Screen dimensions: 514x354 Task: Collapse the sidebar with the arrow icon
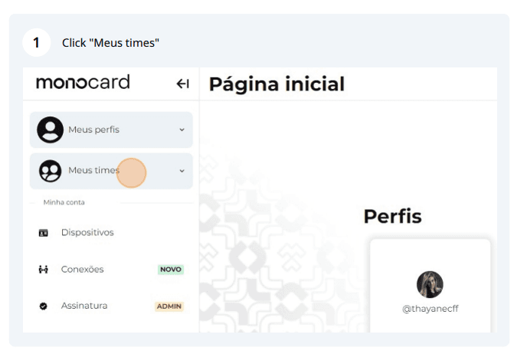pyautogui.click(x=182, y=84)
